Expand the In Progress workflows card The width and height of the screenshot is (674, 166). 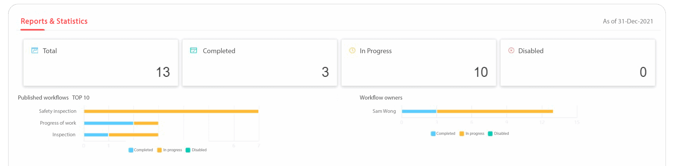[419, 63]
